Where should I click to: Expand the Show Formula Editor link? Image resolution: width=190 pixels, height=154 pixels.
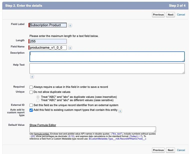[43, 125]
